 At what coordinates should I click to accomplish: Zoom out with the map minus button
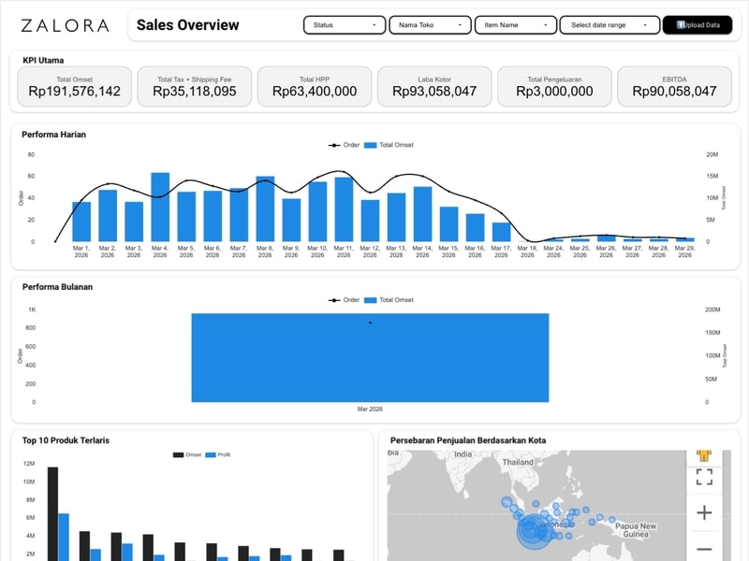click(704, 549)
